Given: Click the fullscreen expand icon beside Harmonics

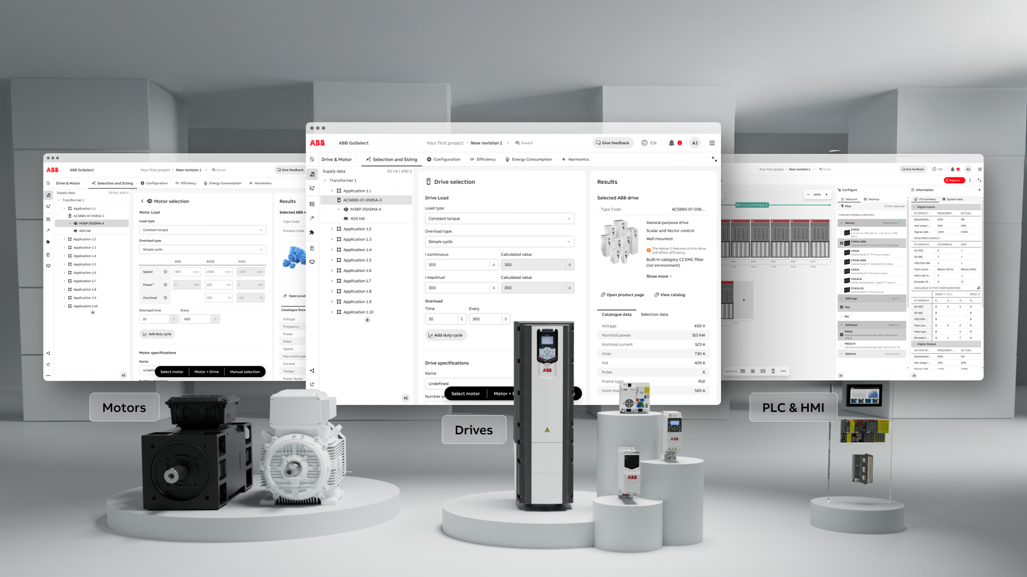Looking at the screenshot, I should pyautogui.click(x=714, y=159).
